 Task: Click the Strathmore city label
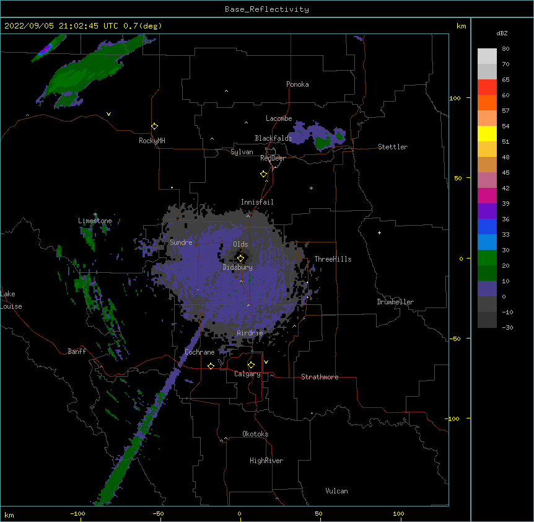(x=320, y=377)
